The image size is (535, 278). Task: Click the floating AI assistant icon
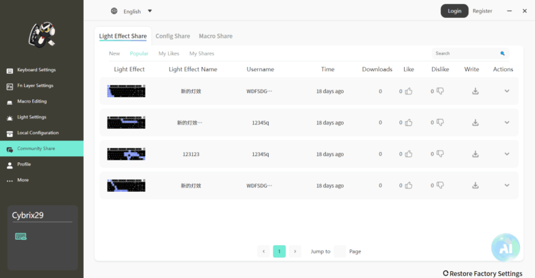click(506, 249)
